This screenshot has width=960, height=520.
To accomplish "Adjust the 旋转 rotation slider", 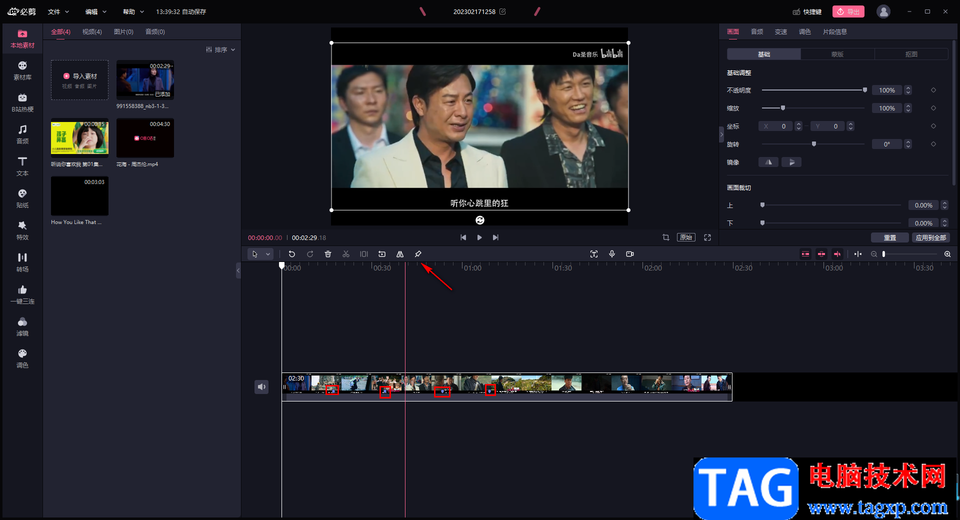I will (813, 144).
